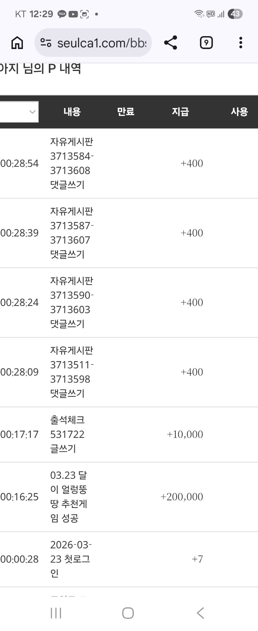Select the 사용 column header
Screen dimensions: 258x631
[239, 112]
